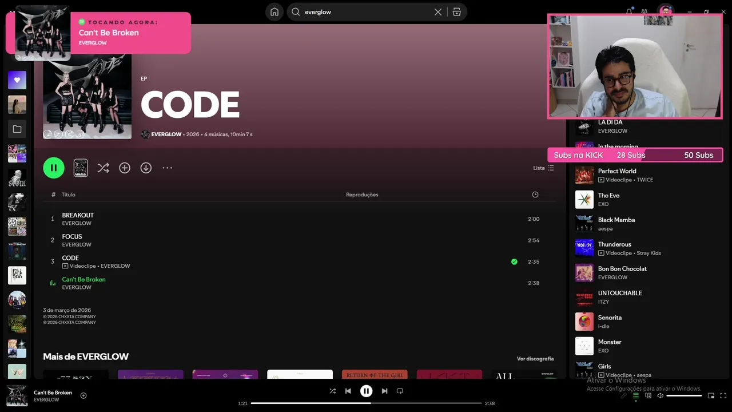This screenshot has width=732, height=412.
Task: Adjust the volume slider
Action: click(684, 395)
